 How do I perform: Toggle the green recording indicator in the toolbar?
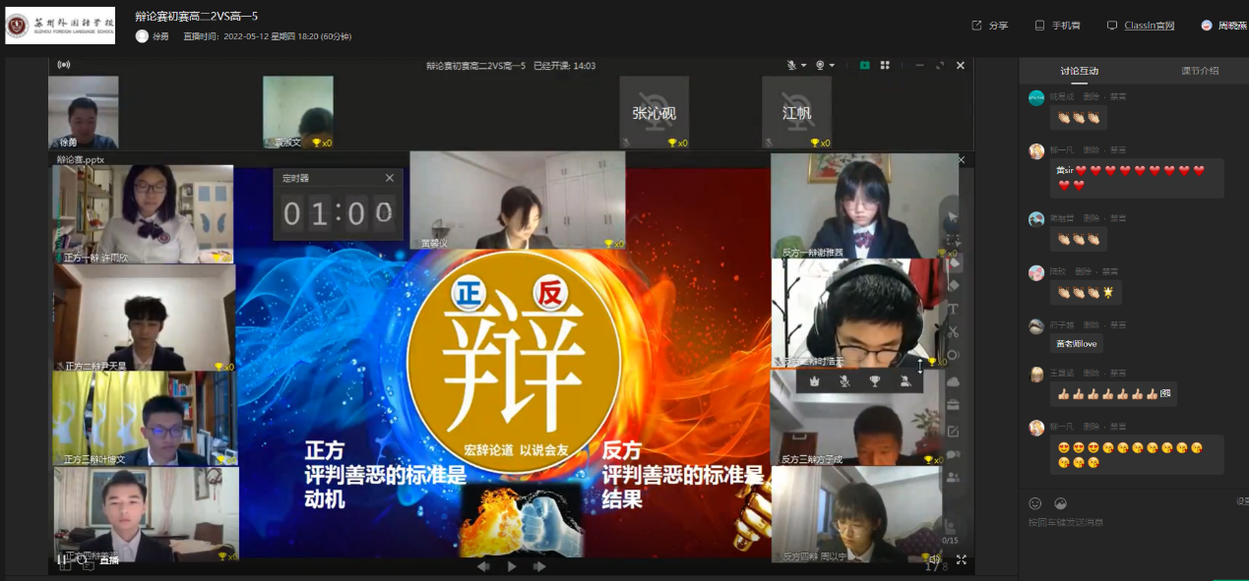click(865, 65)
